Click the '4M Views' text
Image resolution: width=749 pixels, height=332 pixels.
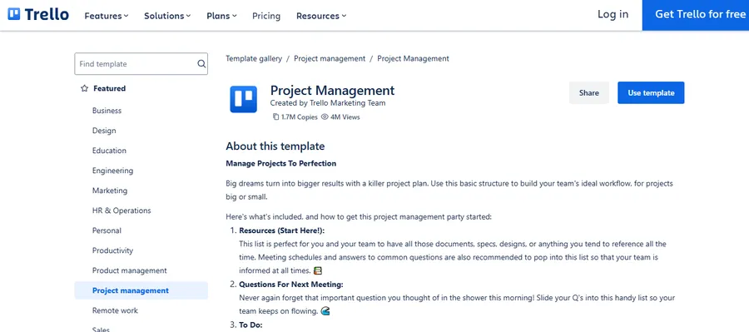point(345,116)
